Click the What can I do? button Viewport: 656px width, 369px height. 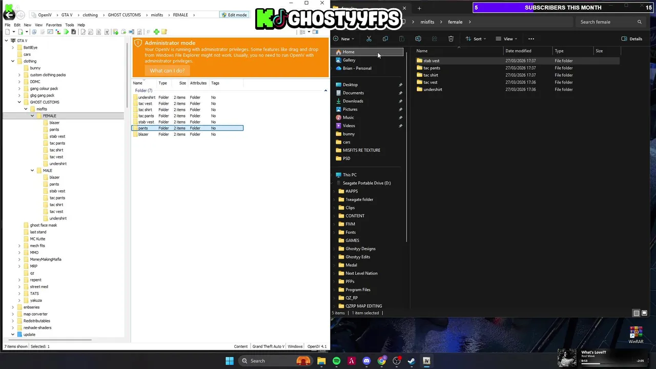[167, 71]
